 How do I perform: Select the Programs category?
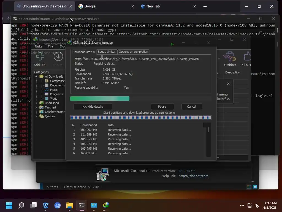(x=56, y=94)
